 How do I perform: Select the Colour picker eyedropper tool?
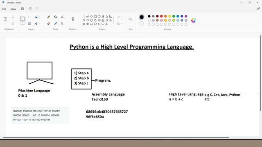56,24
